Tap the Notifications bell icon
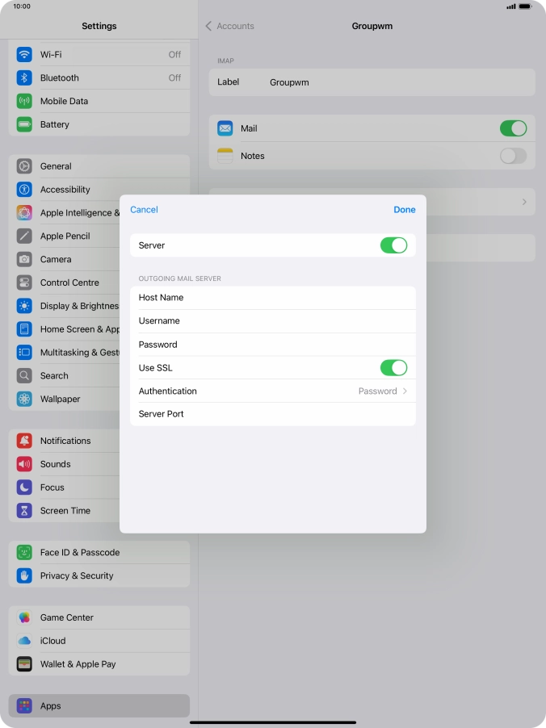The image size is (546, 728). click(24, 441)
